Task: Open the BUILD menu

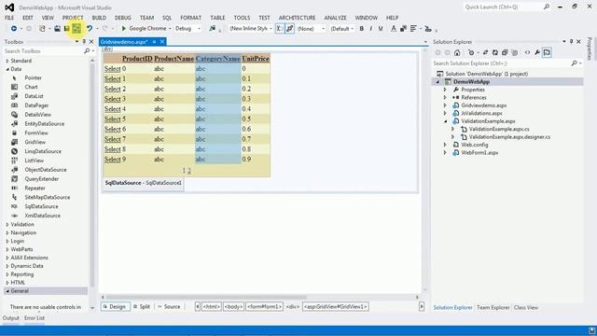Action: (x=99, y=18)
